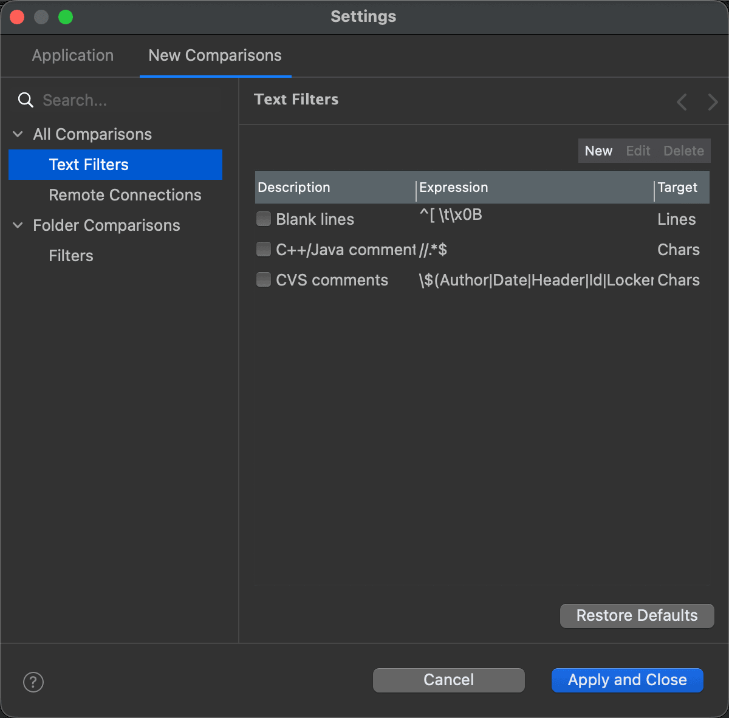The width and height of the screenshot is (729, 718).
Task: Open help via question mark icon
Action: click(x=33, y=682)
